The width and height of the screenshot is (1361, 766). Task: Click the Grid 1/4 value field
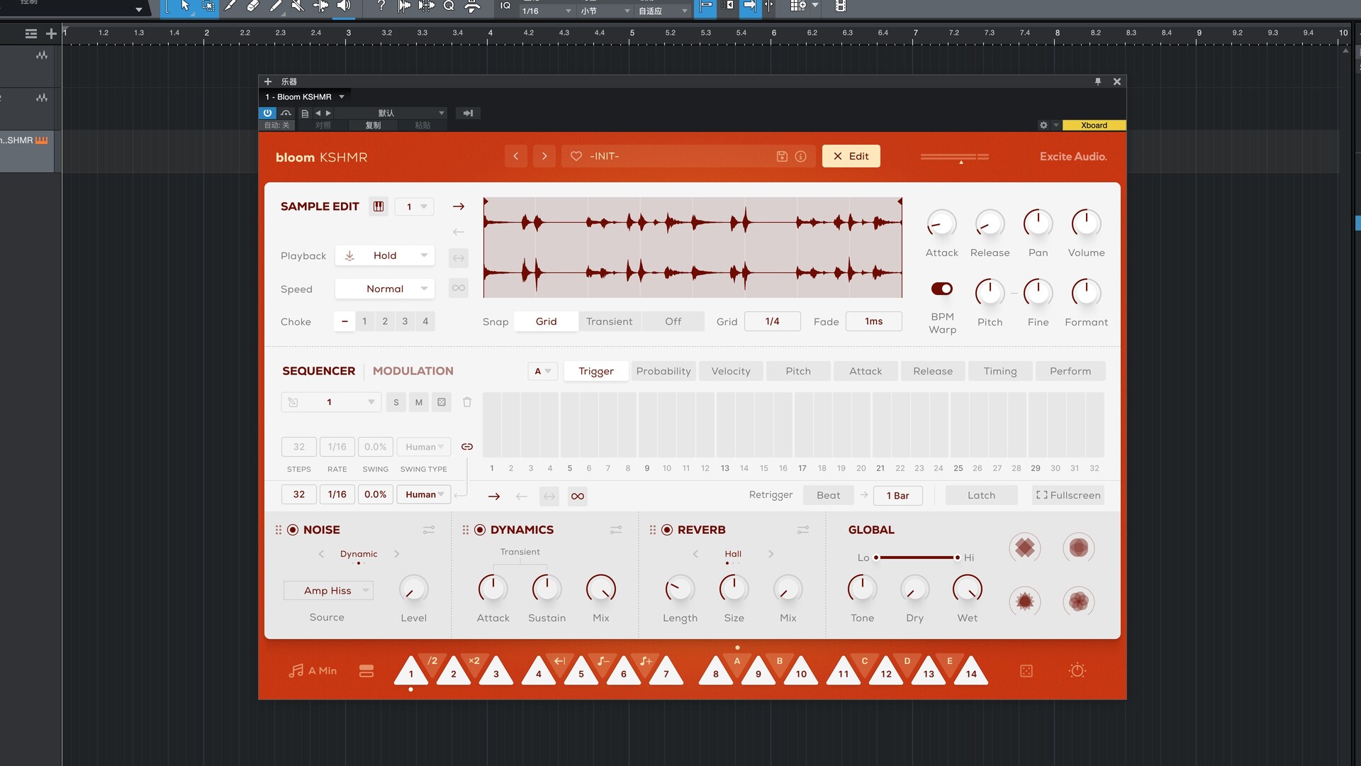click(x=773, y=321)
